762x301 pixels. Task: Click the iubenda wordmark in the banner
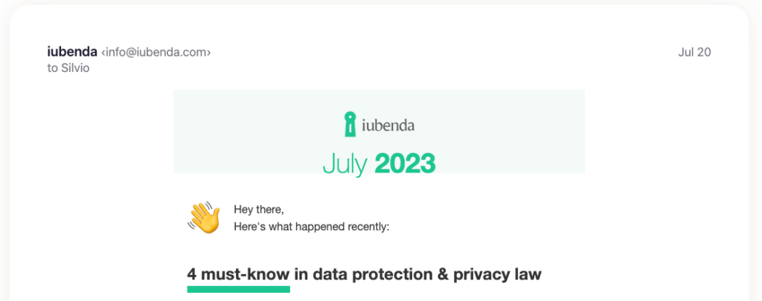[x=388, y=125]
